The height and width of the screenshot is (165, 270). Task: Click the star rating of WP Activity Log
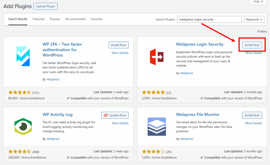[x=20, y=152]
